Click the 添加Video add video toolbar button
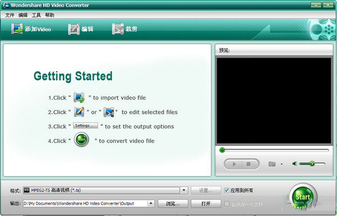 [x=31, y=29]
